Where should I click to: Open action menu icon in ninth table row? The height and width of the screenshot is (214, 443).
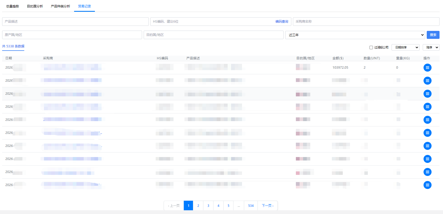[x=427, y=172]
